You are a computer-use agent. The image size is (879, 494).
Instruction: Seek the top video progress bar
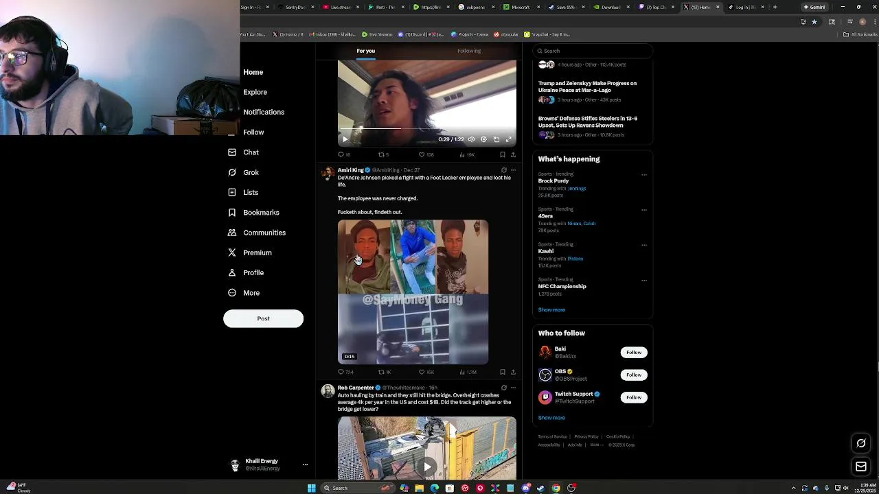(426, 128)
